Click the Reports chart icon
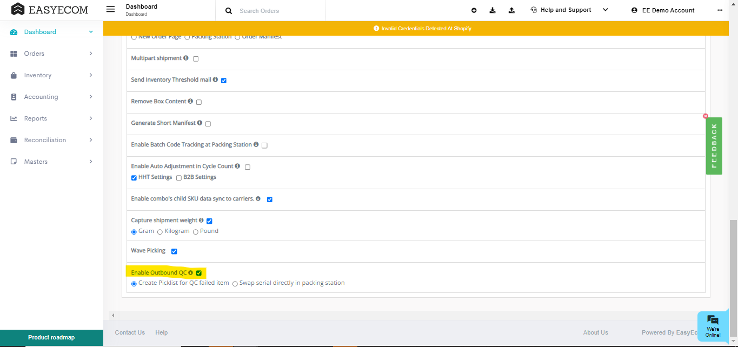 click(x=14, y=118)
